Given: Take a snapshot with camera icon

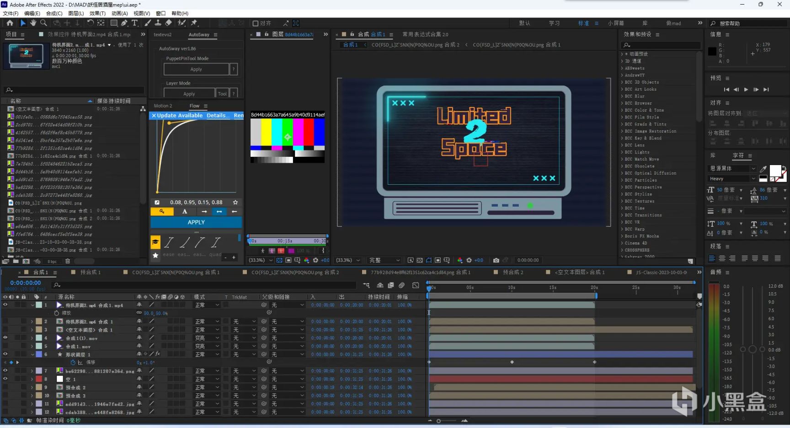Looking at the screenshot, I should [496, 260].
